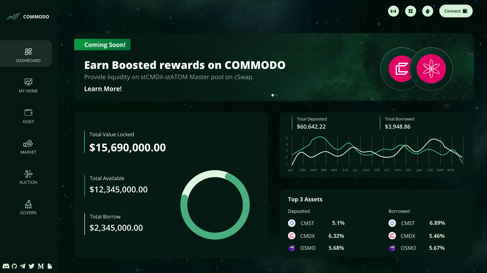Click the COMMODO logo in the top left

click(28, 16)
